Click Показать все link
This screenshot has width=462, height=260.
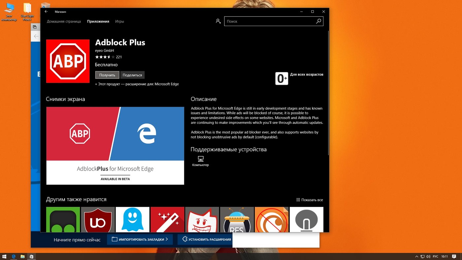(310, 200)
